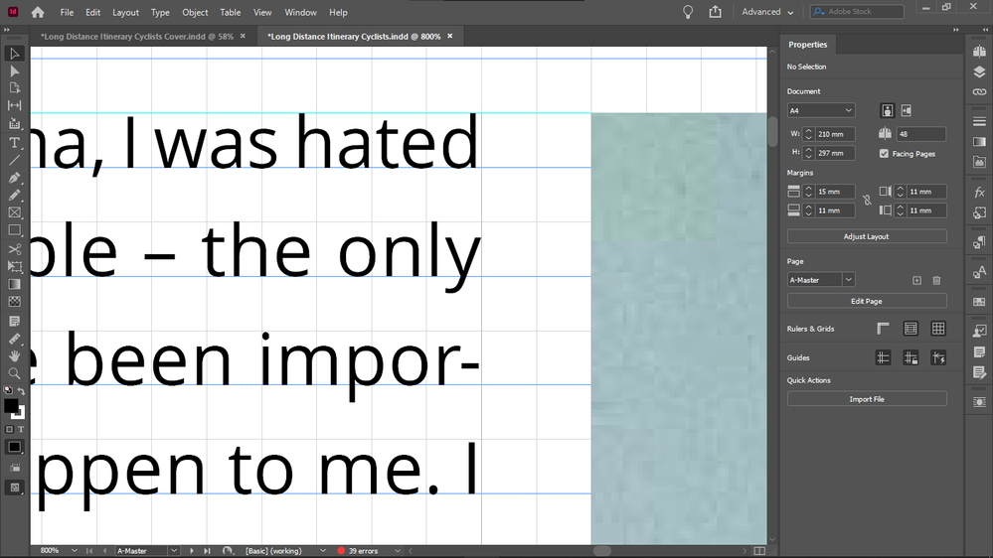Select the Rectangle Frame tool
This screenshot has height=558, width=993.
pyautogui.click(x=14, y=212)
